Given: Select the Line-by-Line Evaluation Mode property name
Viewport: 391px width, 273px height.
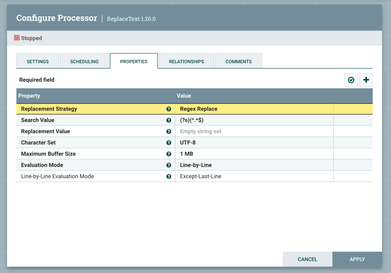Looking at the screenshot, I should click(57, 176).
